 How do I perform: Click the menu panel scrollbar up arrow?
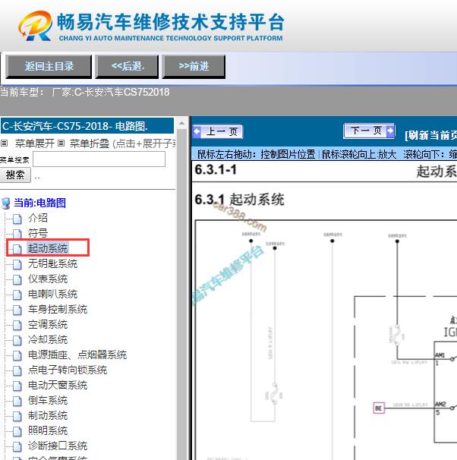182,124
